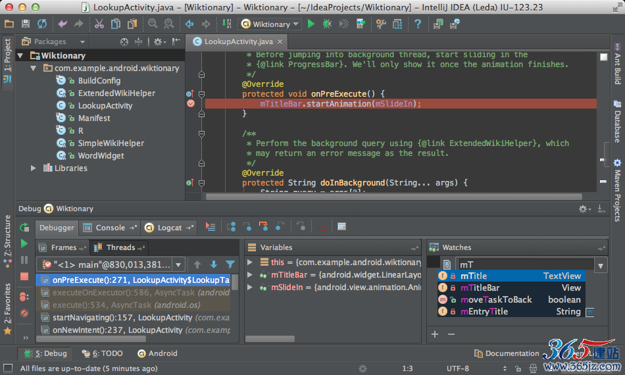Open the 5: Debug tool window button
The height and width of the screenshot is (375, 625).
pos(45,353)
